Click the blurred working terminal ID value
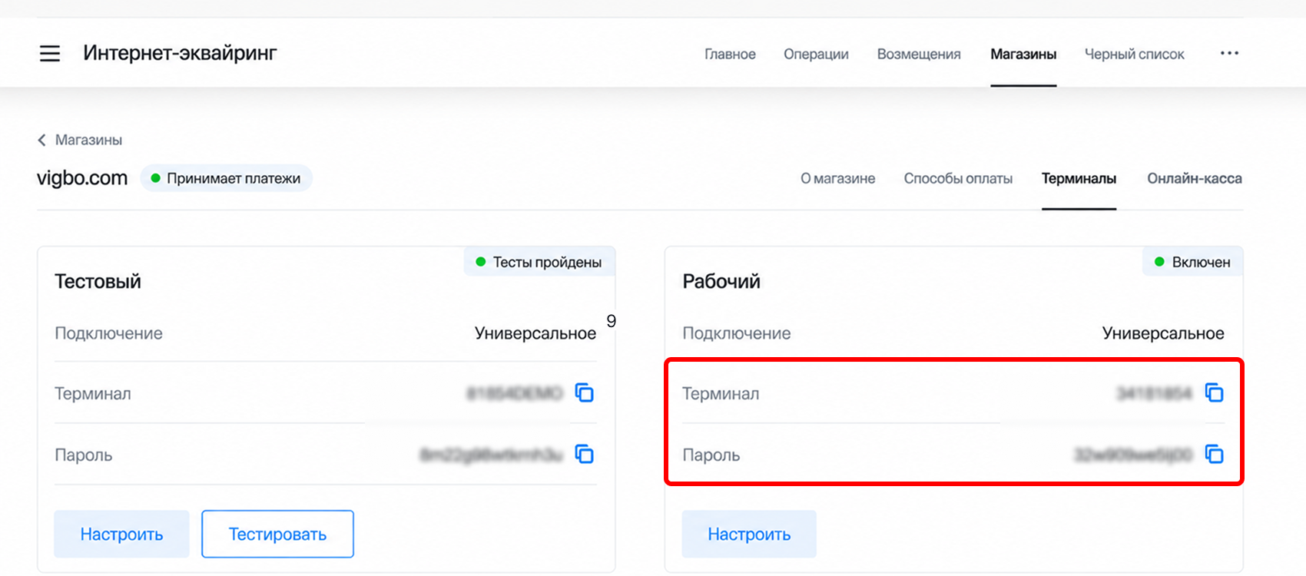The width and height of the screenshot is (1306, 576). [1154, 393]
